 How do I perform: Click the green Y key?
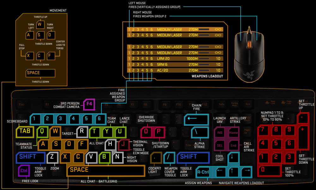[107, 132]
